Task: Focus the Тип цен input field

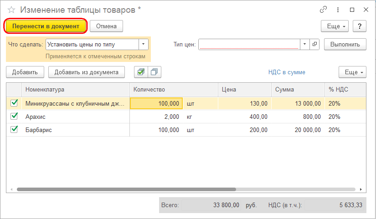Action: point(249,44)
